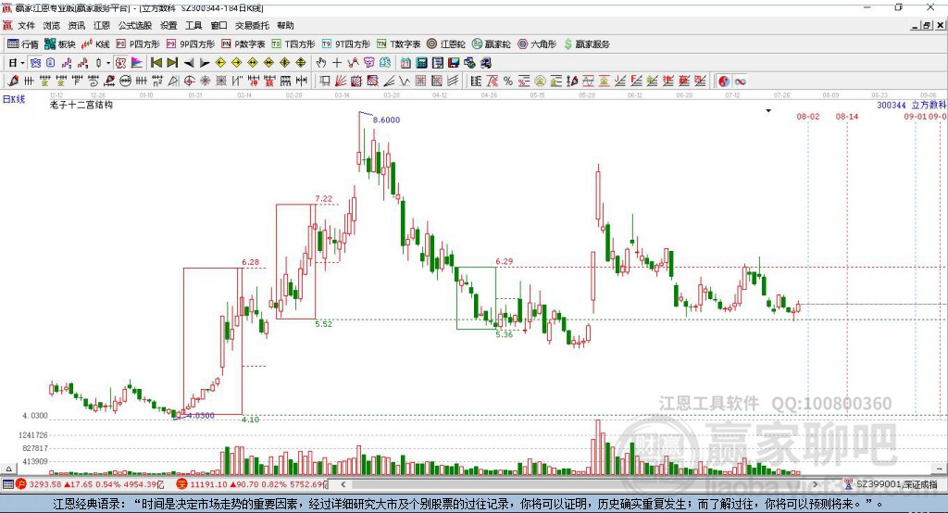This screenshot has width=948, height=513.
Task: Switch to K线 chart view
Action: click(x=95, y=44)
